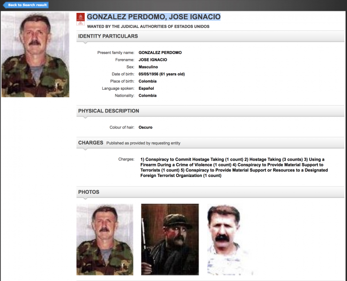Click the highlighted name heading GONZALEZ PERDOMO
The image size is (347, 281).
(x=153, y=17)
